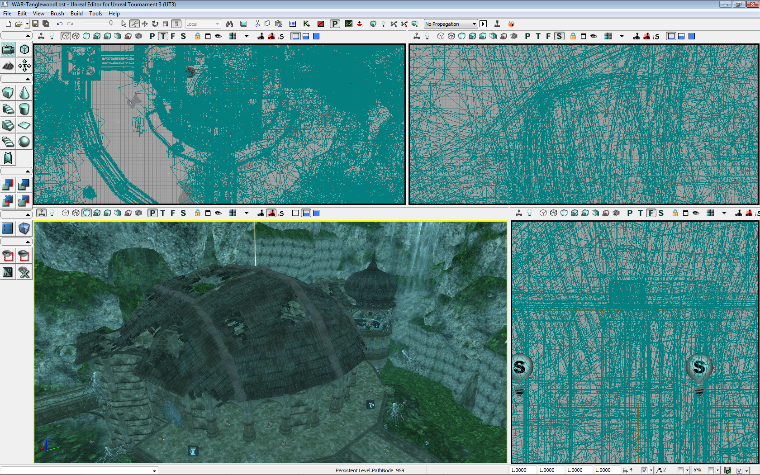Click the scissors cut icon
Screen dimensions: 760x475
tap(257, 24)
